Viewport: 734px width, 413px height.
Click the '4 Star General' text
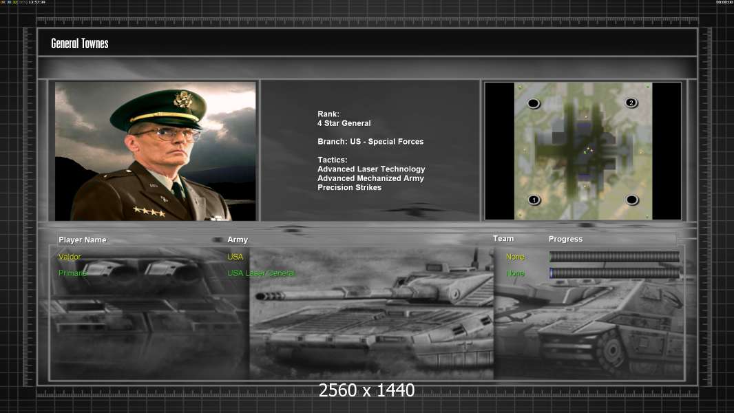coord(344,123)
